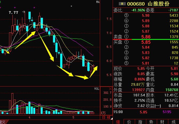Click the circled 5 buy-level icon at 5.81

[126, 63]
